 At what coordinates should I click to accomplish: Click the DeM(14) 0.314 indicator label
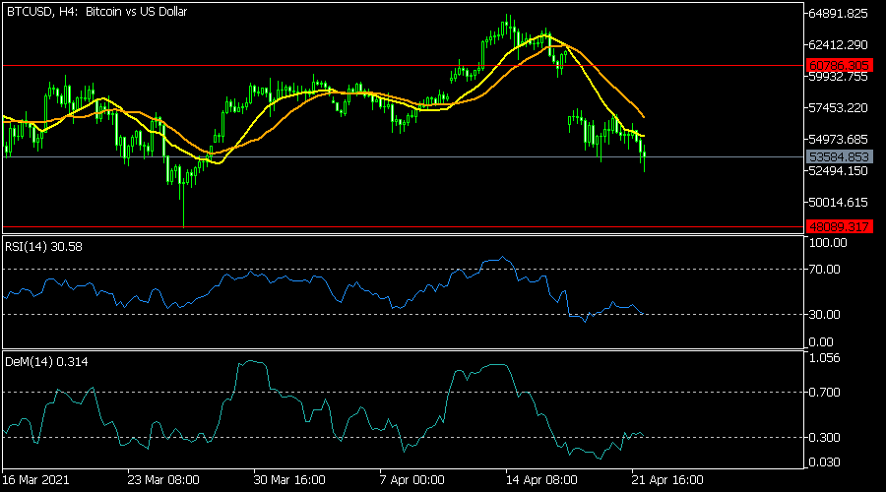click(46, 362)
